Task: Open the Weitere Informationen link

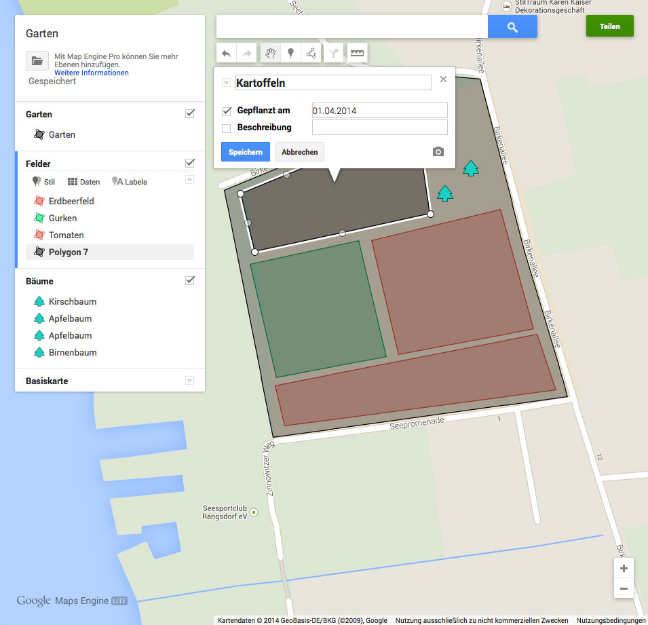Action: point(92,73)
